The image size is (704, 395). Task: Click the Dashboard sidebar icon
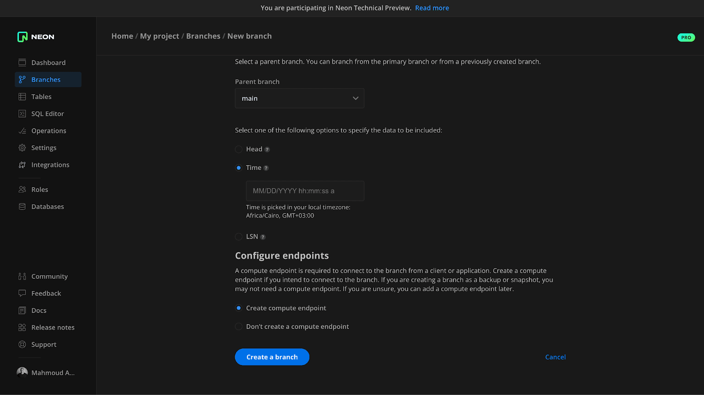(22, 63)
